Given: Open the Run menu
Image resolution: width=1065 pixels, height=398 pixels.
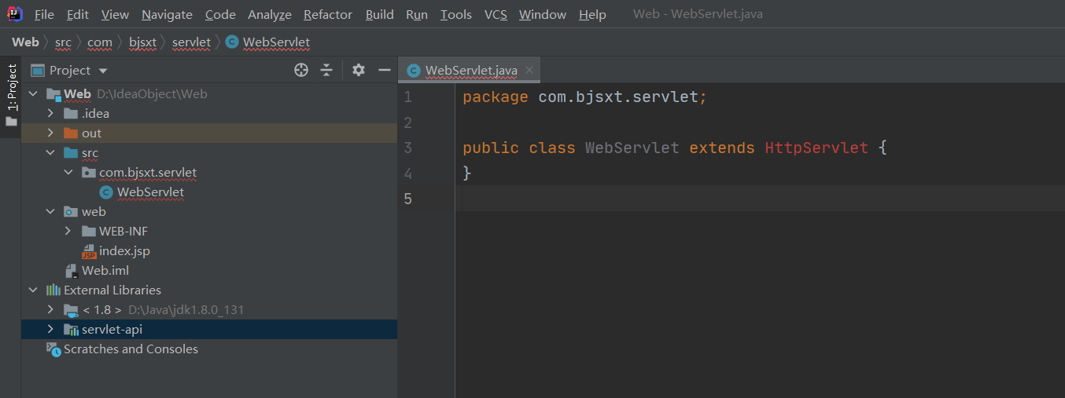Looking at the screenshot, I should point(417,15).
